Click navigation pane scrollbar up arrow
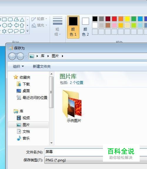The width and height of the screenshot is (147, 169). click(51, 74)
